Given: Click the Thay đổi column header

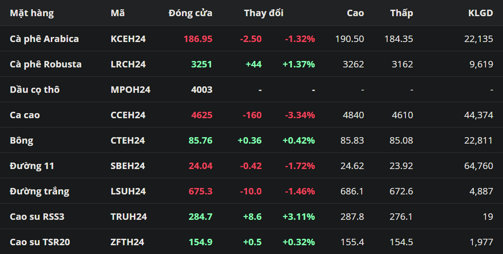Looking at the screenshot, I should (x=263, y=13).
